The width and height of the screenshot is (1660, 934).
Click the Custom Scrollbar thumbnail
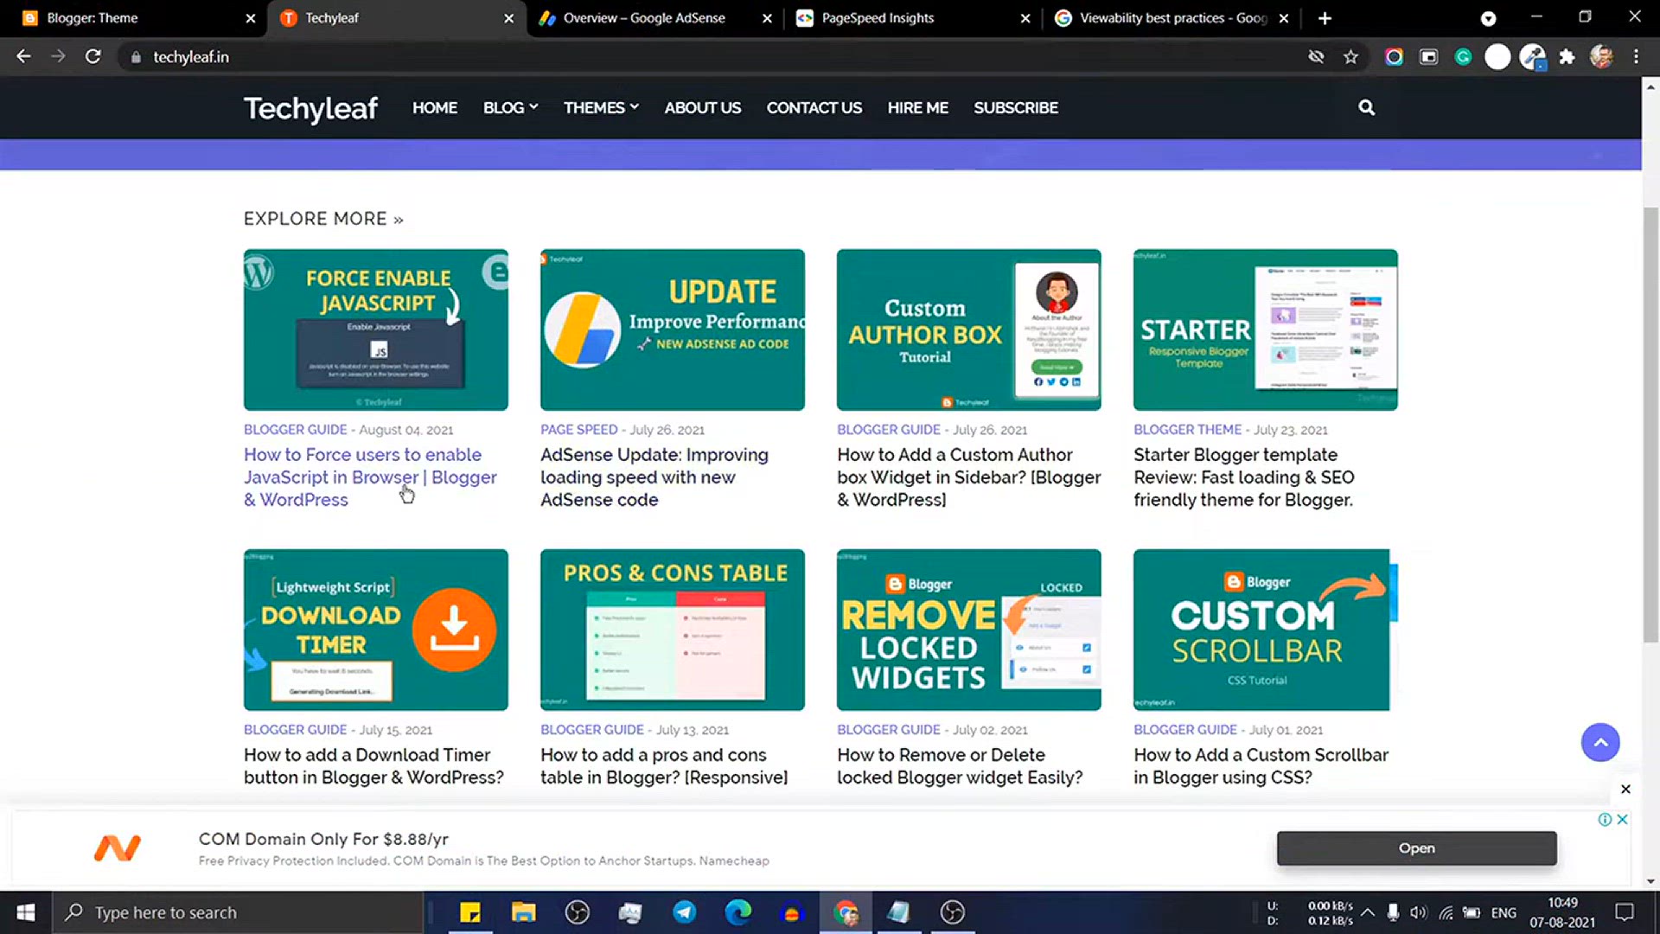(1265, 630)
